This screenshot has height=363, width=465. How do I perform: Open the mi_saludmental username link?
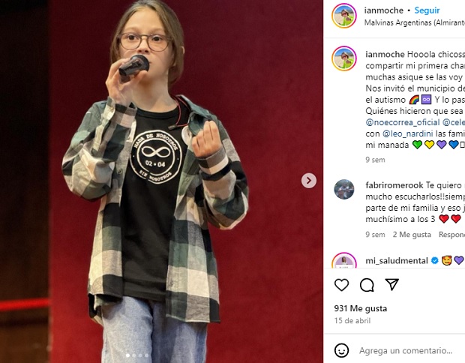[x=397, y=261]
